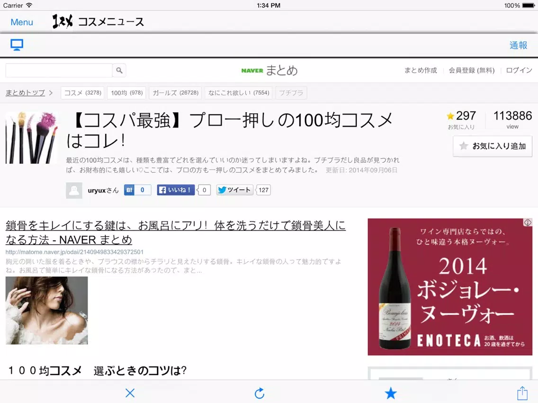Tap the update date 2014年09月06日
538x403 pixels.
pos(373,170)
